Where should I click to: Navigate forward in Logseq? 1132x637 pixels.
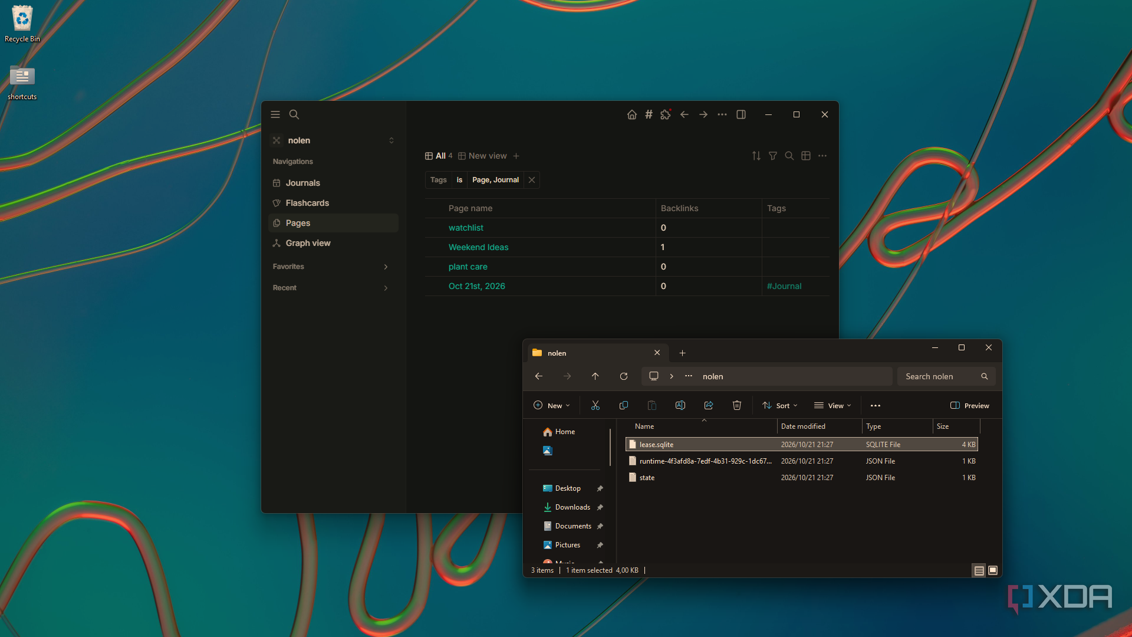click(x=703, y=114)
